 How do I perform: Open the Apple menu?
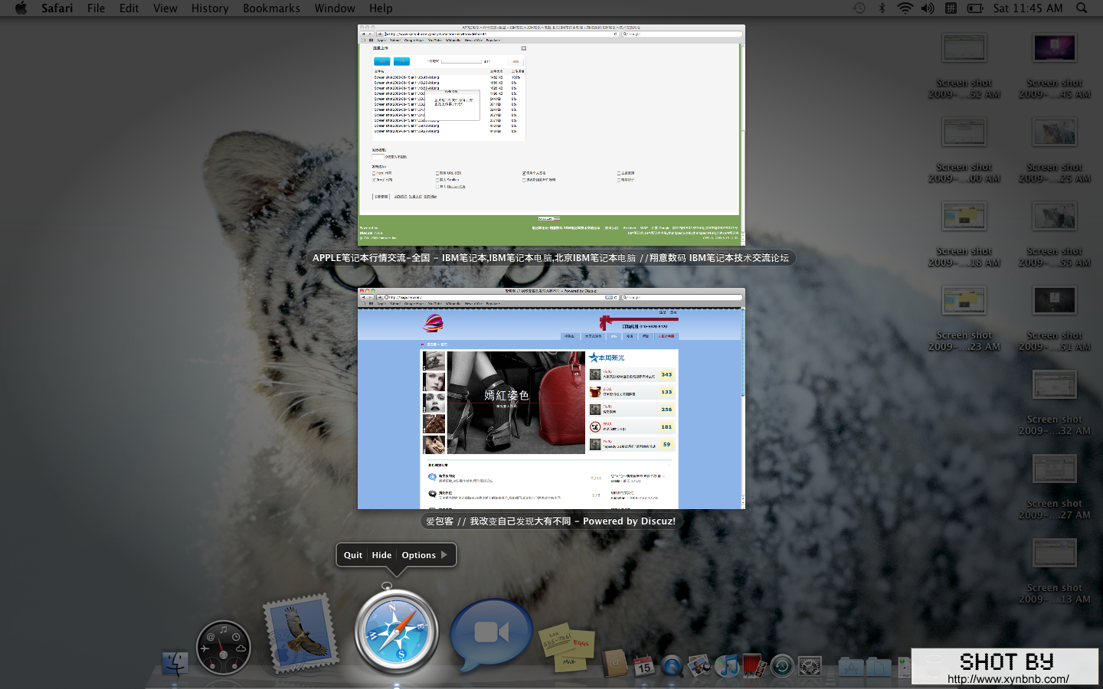[21, 8]
